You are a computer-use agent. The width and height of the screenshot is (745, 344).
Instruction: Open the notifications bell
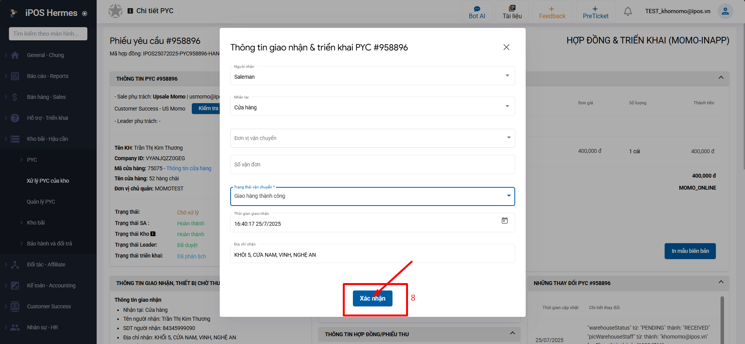click(627, 12)
